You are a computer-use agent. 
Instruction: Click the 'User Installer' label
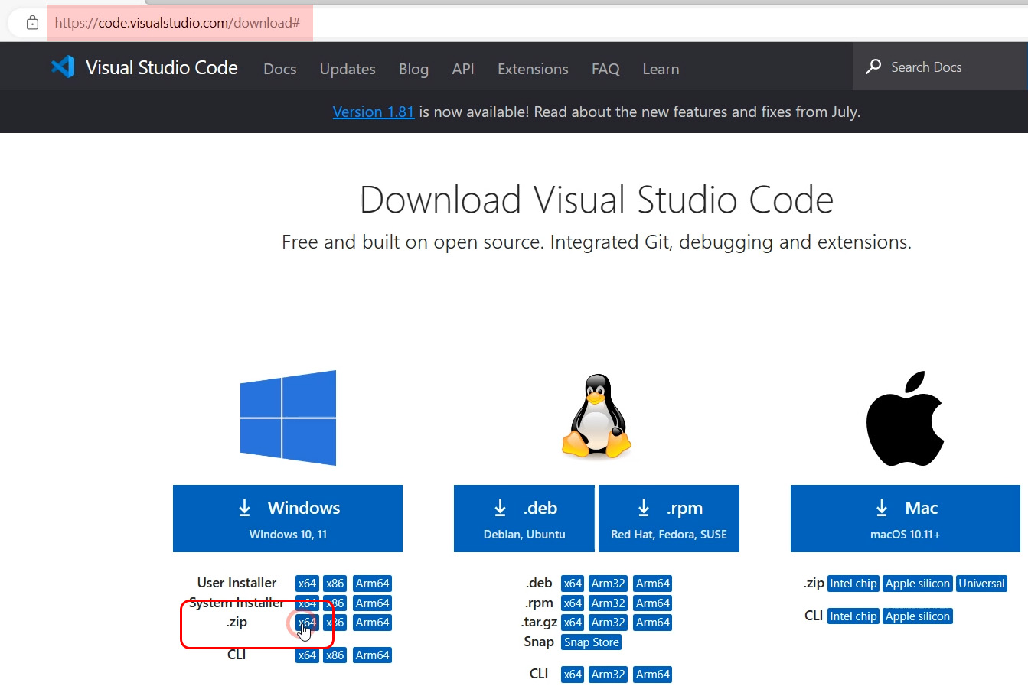click(237, 583)
